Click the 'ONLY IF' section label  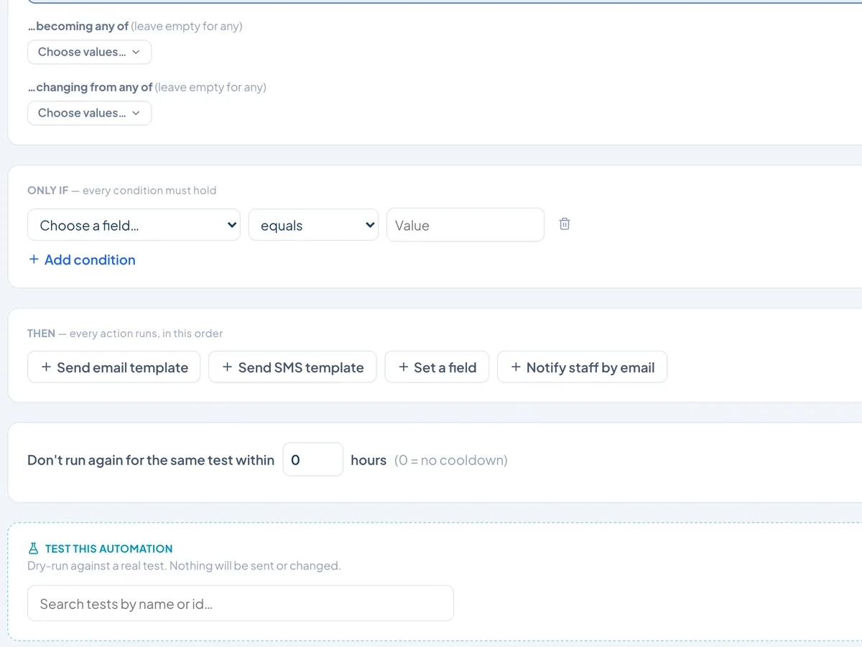pyautogui.click(x=47, y=191)
